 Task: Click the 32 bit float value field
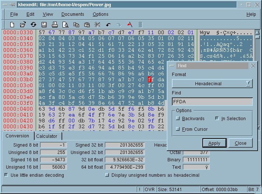coord(125,159)
